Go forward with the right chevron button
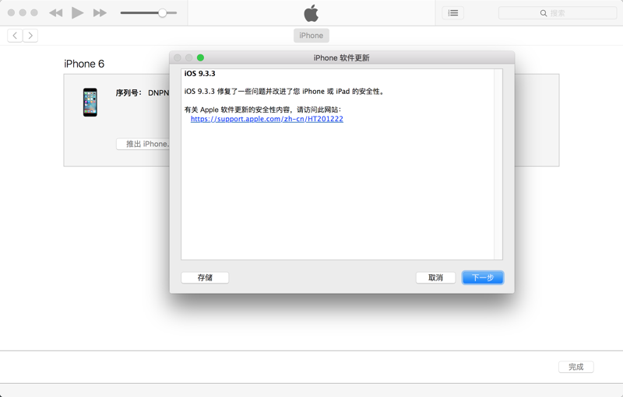The image size is (623, 397). coord(30,36)
